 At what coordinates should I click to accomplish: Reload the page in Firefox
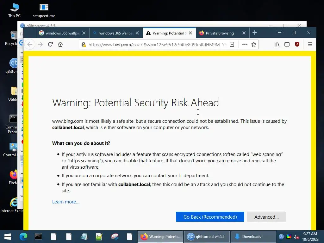pos(50,44)
